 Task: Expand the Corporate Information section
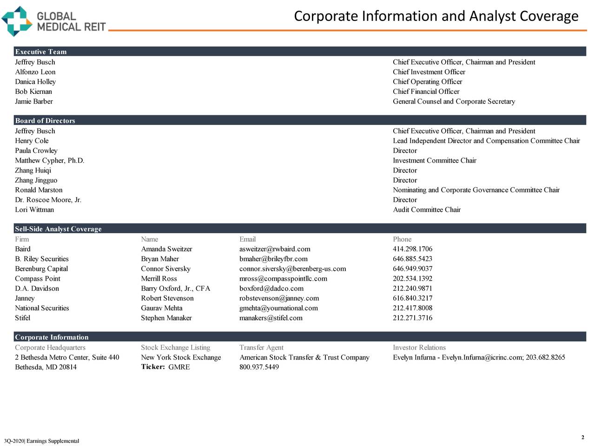click(x=51, y=337)
